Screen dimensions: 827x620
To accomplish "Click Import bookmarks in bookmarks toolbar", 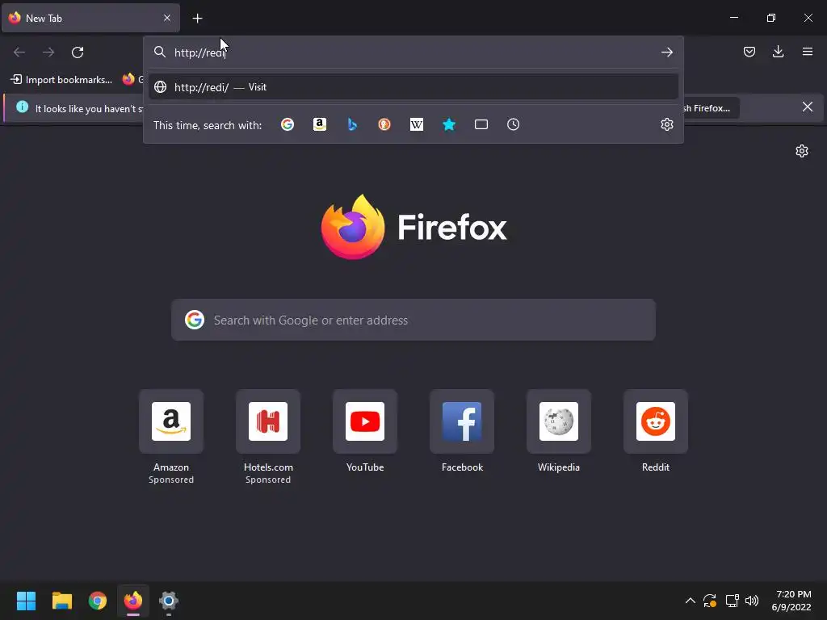I will (x=61, y=80).
